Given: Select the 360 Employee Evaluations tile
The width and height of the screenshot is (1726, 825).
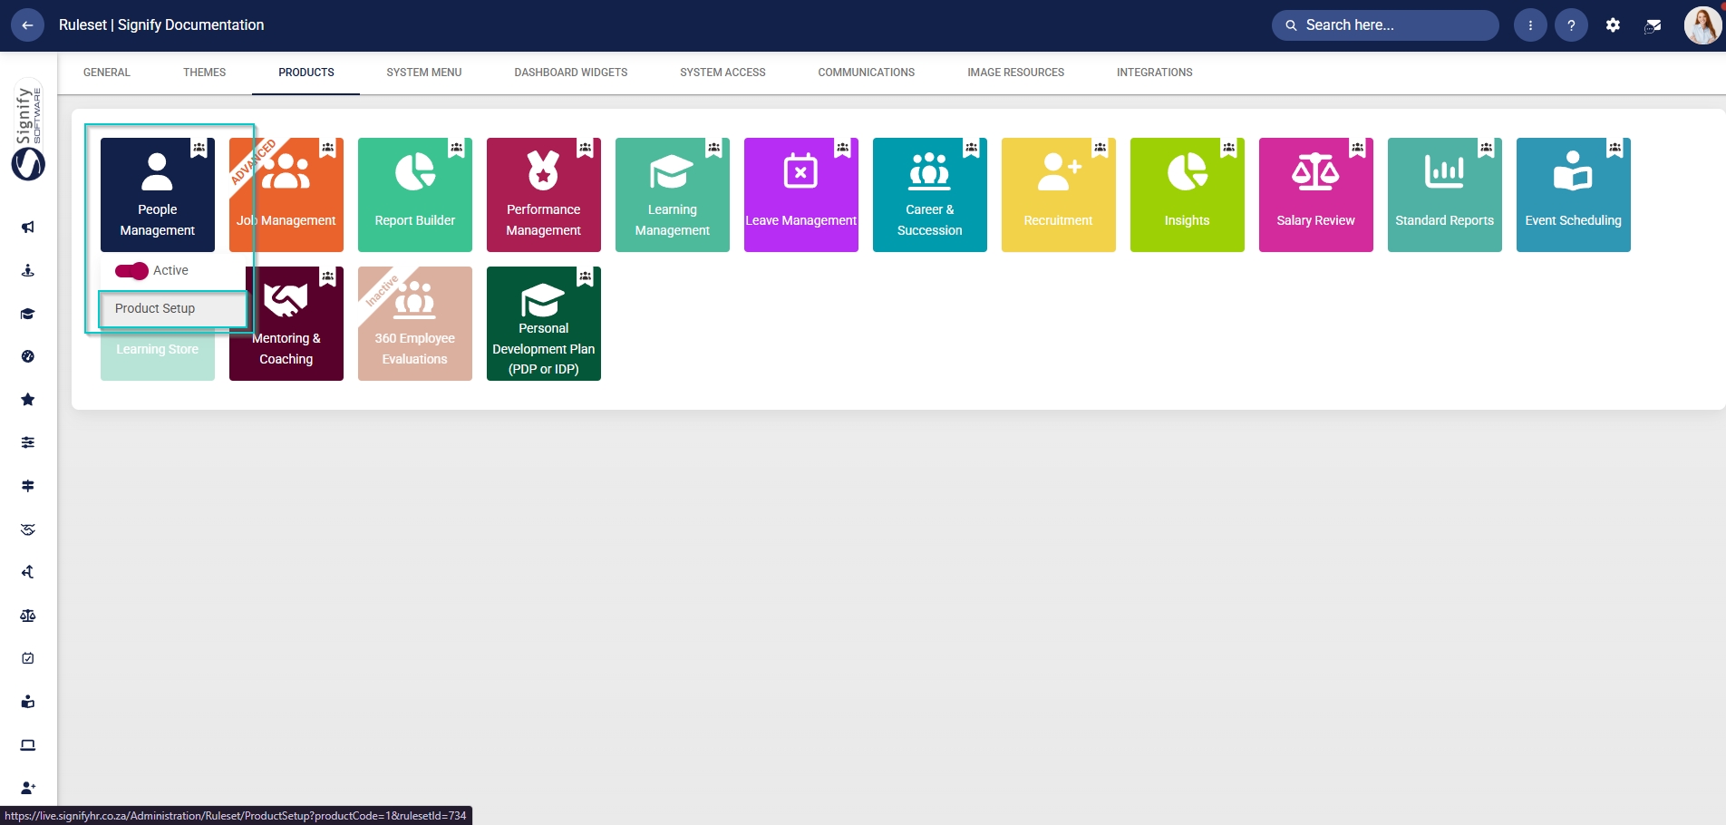Looking at the screenshot, I should coord(415,324).
